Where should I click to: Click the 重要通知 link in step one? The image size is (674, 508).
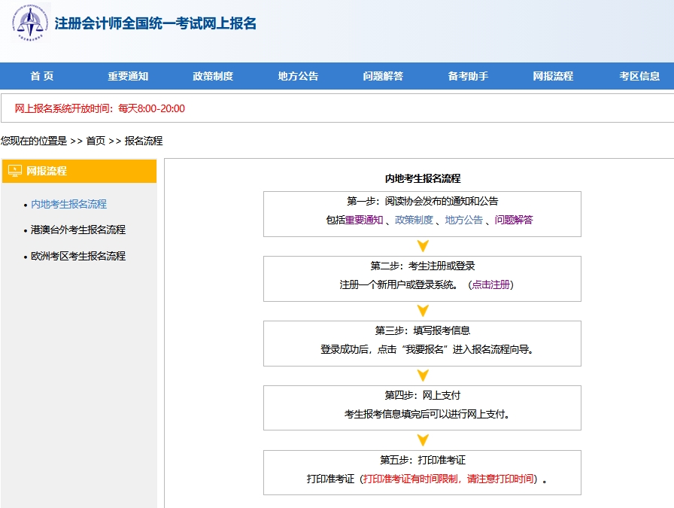[364, 220]
